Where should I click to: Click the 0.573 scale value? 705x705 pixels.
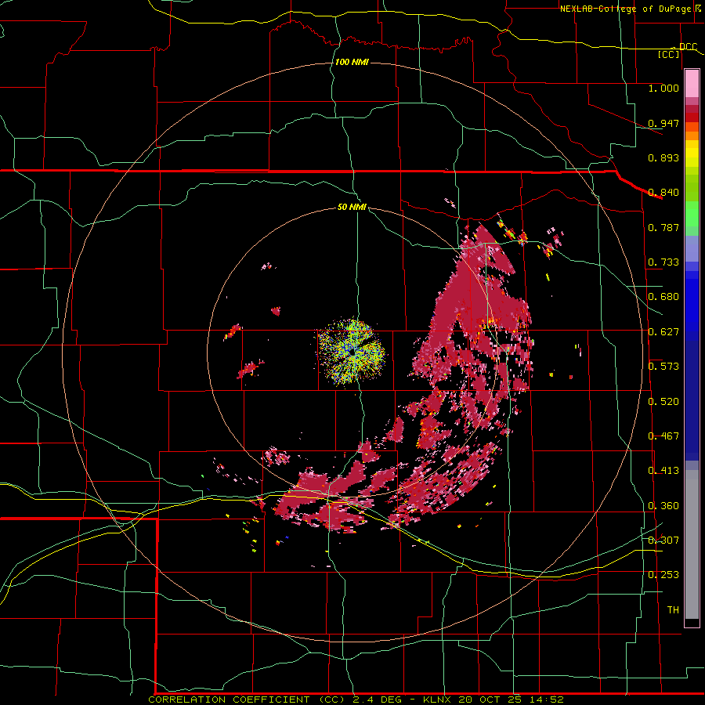point(663,367)
